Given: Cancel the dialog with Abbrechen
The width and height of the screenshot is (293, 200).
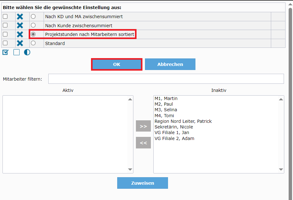Looking at the screenshot, I should click(170, 64).
